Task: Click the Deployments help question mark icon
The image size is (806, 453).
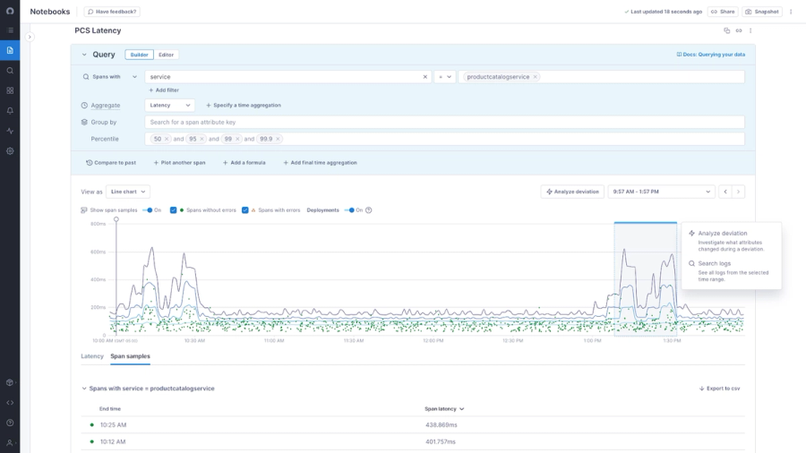Action: (369, 210)
